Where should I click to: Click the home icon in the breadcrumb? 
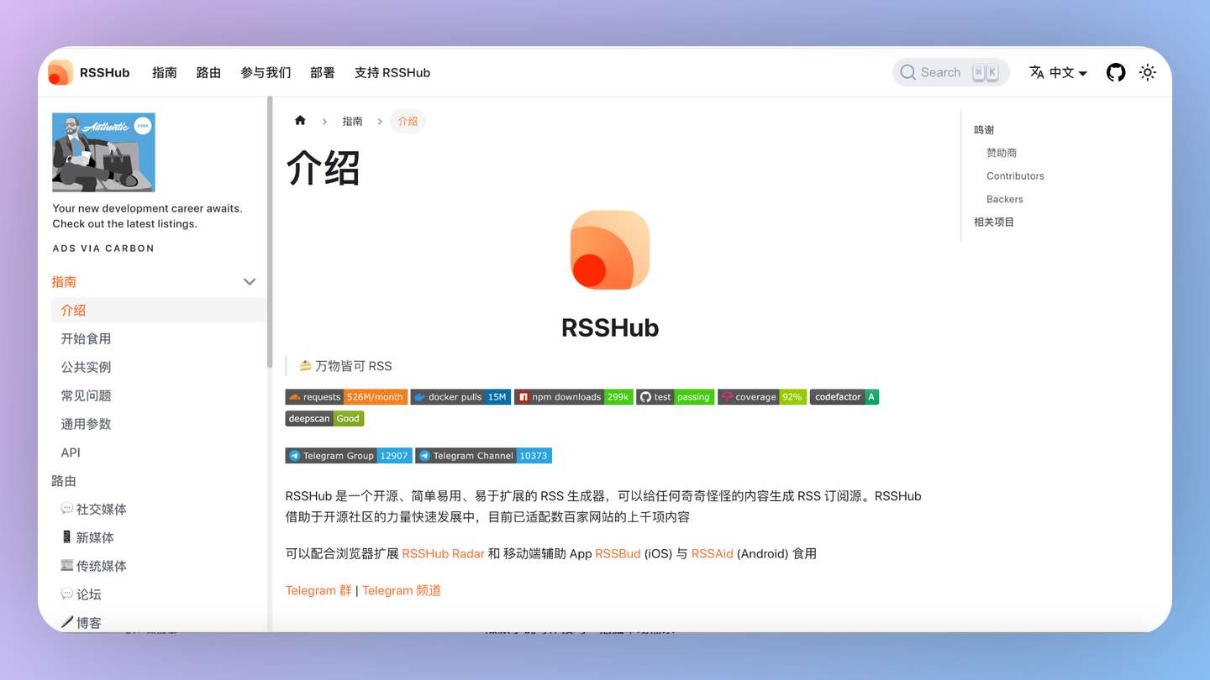300,121
